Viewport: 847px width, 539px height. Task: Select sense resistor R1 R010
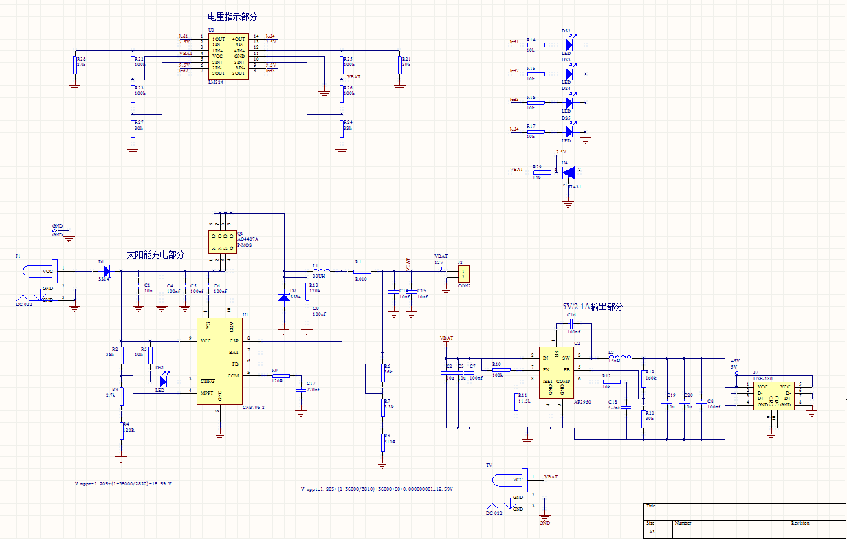coord(362,272)
